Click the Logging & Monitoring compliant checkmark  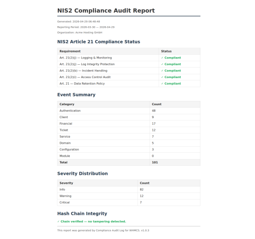pyautogui.click(x=162, y=58)
